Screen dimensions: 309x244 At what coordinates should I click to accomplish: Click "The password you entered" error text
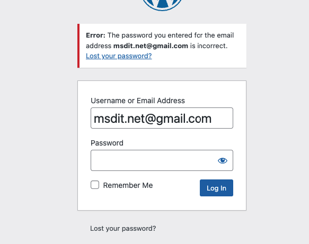tap(149, 35)
